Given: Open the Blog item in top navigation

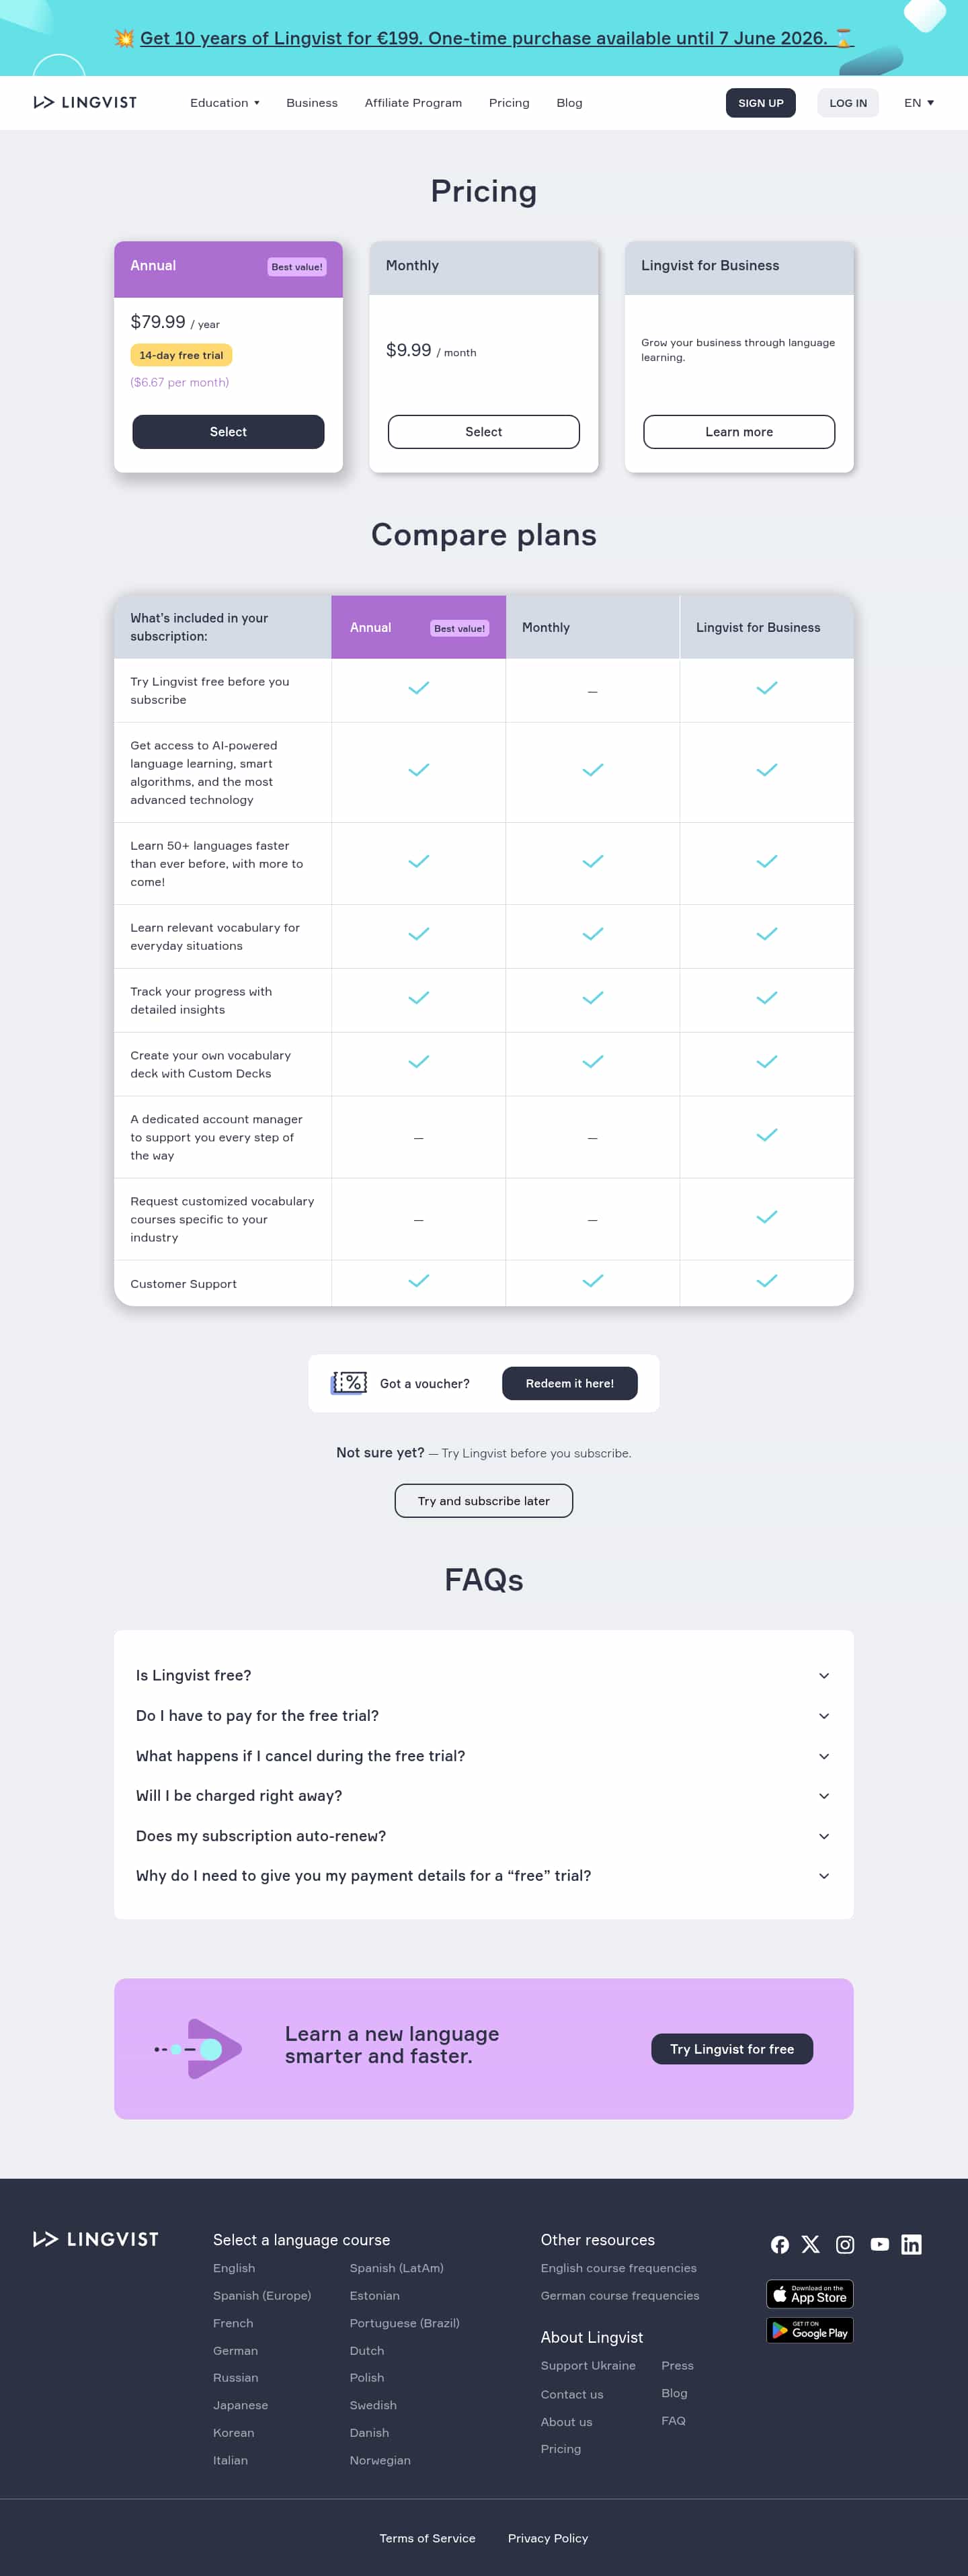Looking at the screenshot, I should tap(569, 103).
